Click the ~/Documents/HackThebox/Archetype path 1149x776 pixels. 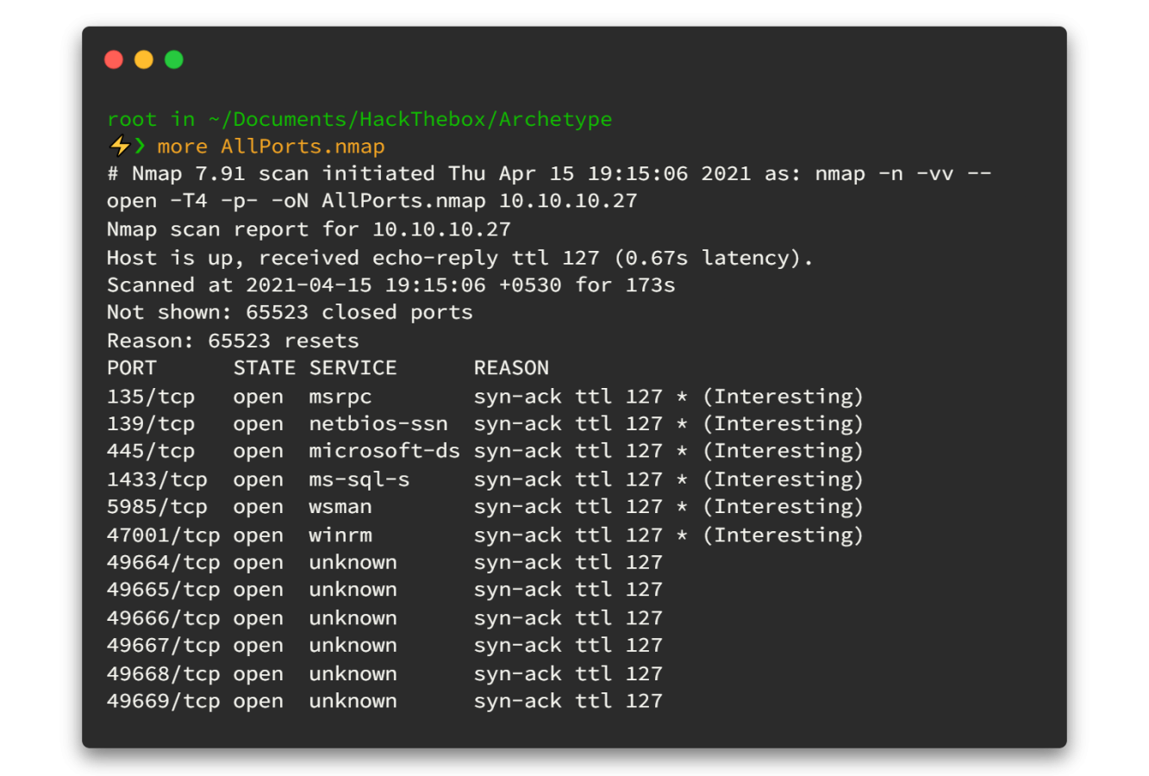tap(410, 119)
